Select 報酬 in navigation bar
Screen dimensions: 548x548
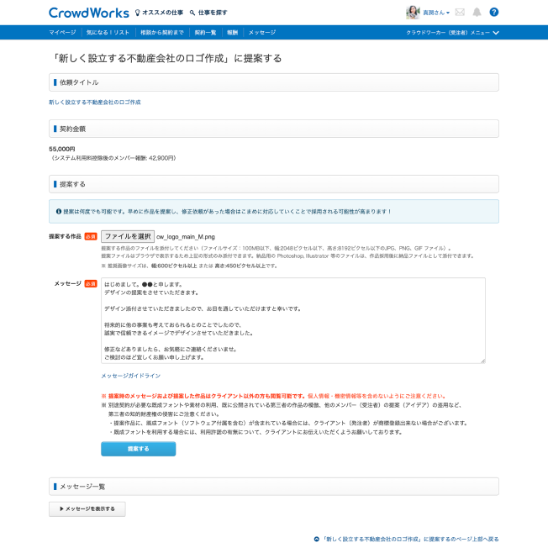232,32
